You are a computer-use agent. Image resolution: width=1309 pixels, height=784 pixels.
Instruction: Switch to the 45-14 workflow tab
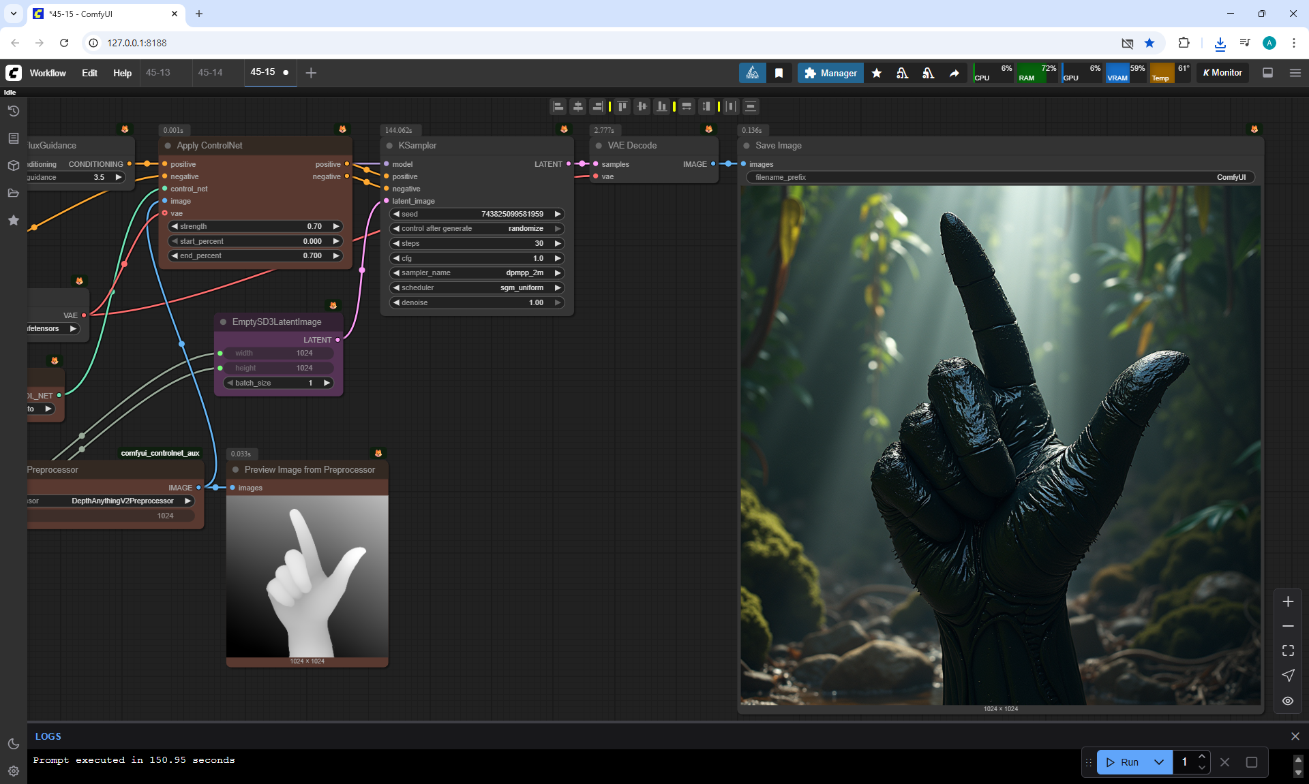pyautogui.click(x=210, y=72)
